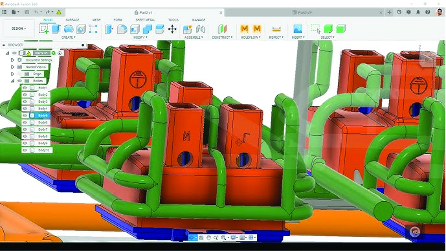
Task: Open the ASSEMBLE dropdown menu
Action: (194, 38)
